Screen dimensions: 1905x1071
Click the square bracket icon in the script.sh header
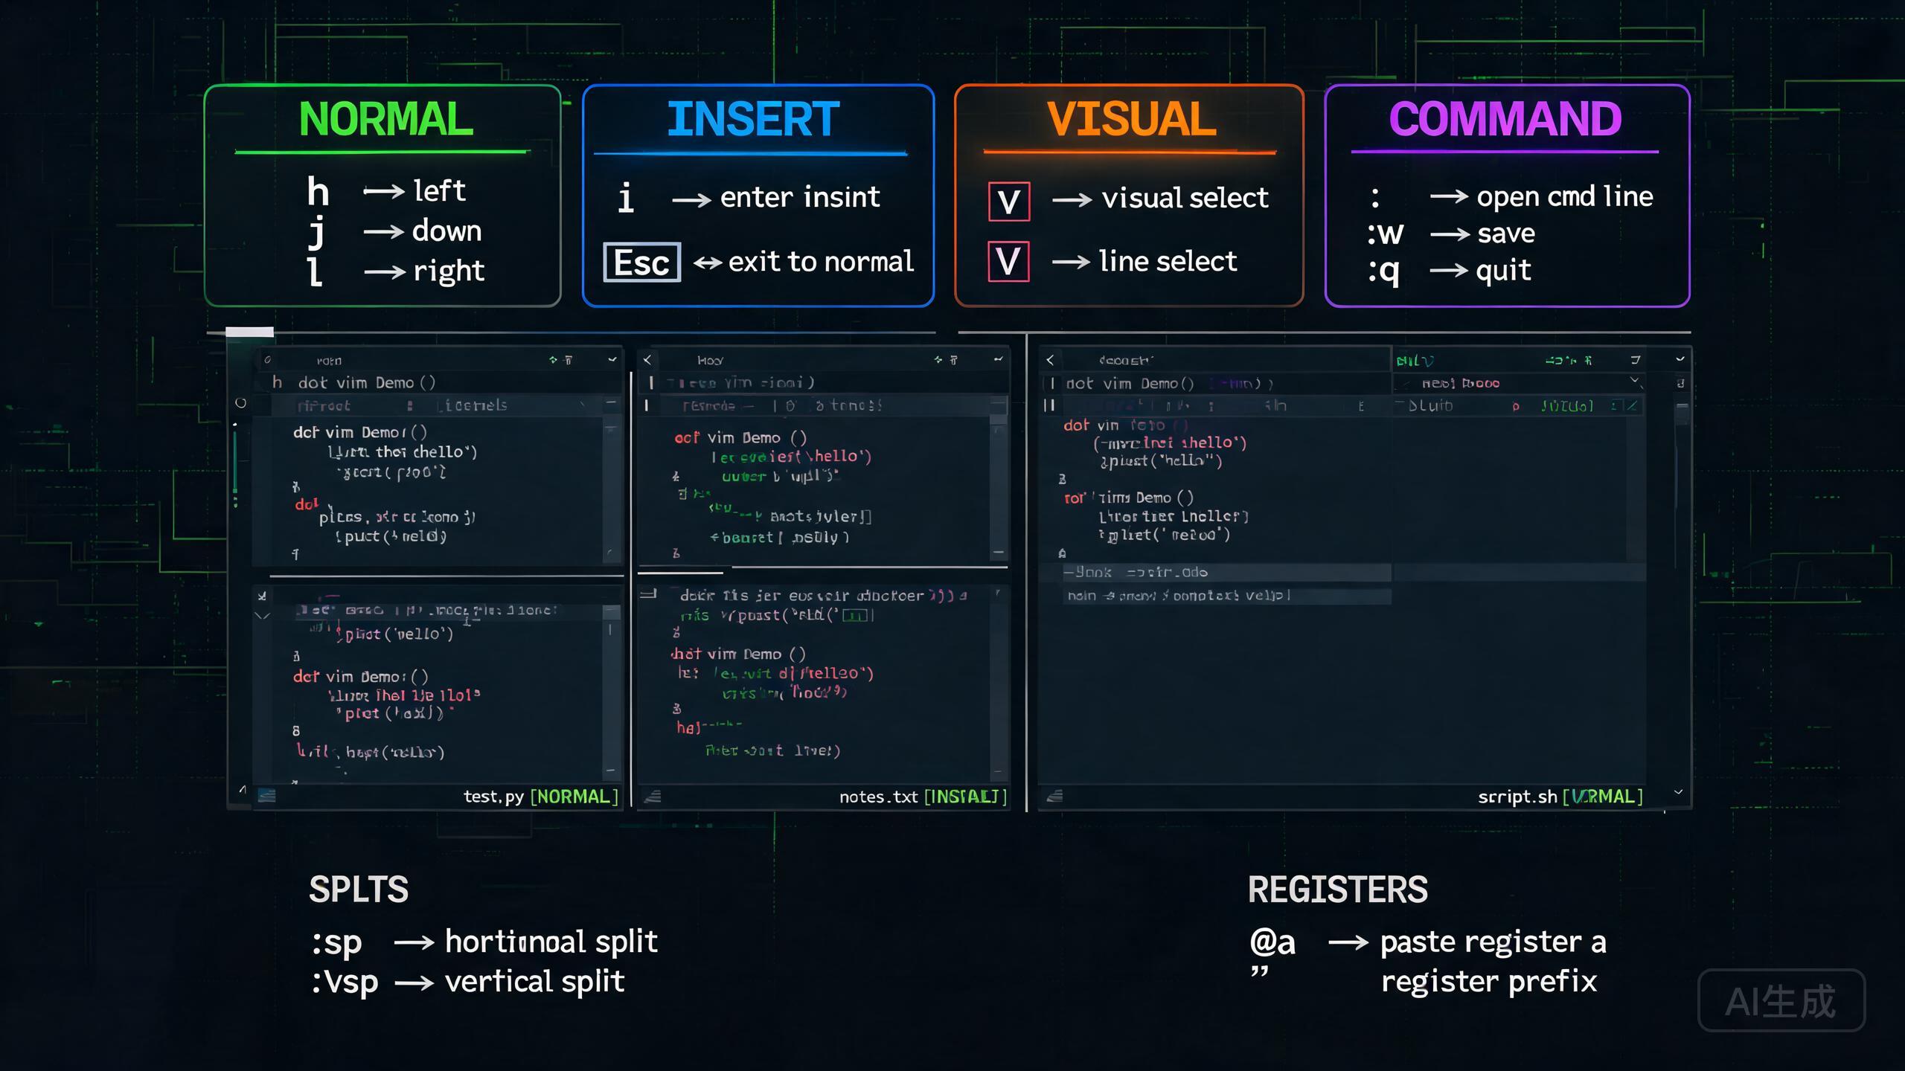(x=1636, y=360)
